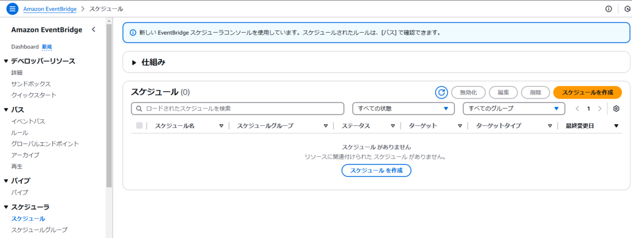Click the Amazon EventBridge sidebar title
This screenshot has width=632, height=238.
47,29
